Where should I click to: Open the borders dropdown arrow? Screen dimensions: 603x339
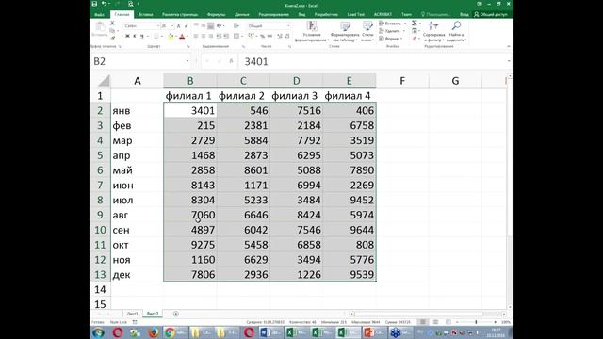point(161,36)
